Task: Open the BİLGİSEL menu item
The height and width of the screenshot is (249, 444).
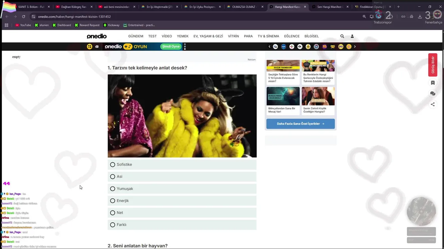Action: 311,36
